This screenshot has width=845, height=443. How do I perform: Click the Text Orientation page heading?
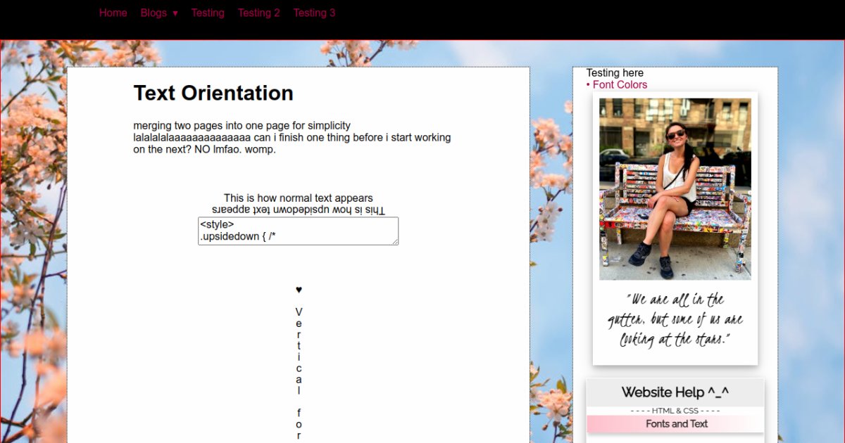coord(213,93)
